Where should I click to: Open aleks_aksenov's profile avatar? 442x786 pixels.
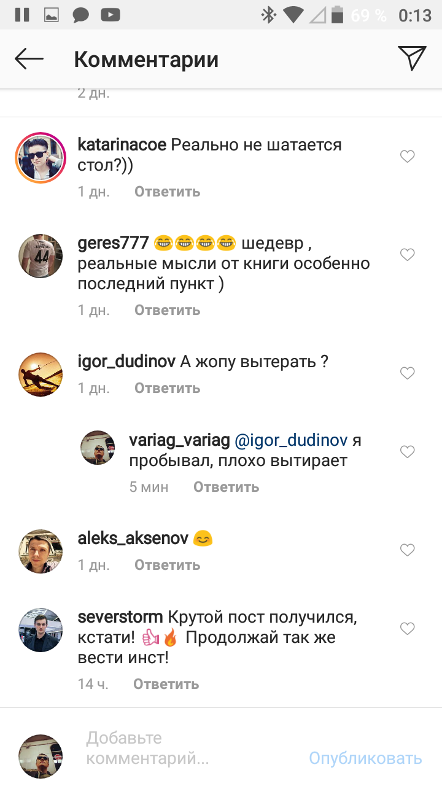pyautogui.click(x=41, y=551)
